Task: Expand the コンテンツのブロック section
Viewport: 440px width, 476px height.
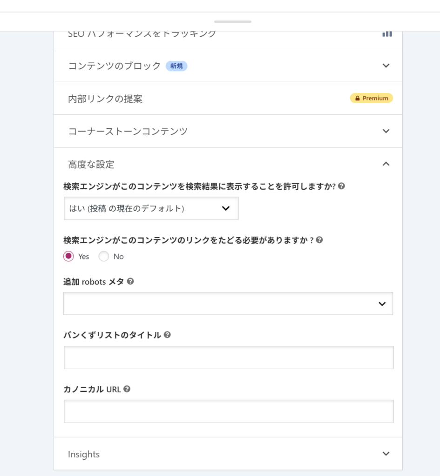Action: 386,66
